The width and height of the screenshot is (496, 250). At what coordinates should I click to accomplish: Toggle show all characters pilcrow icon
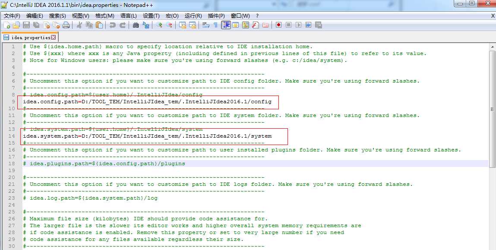(216, 25)
